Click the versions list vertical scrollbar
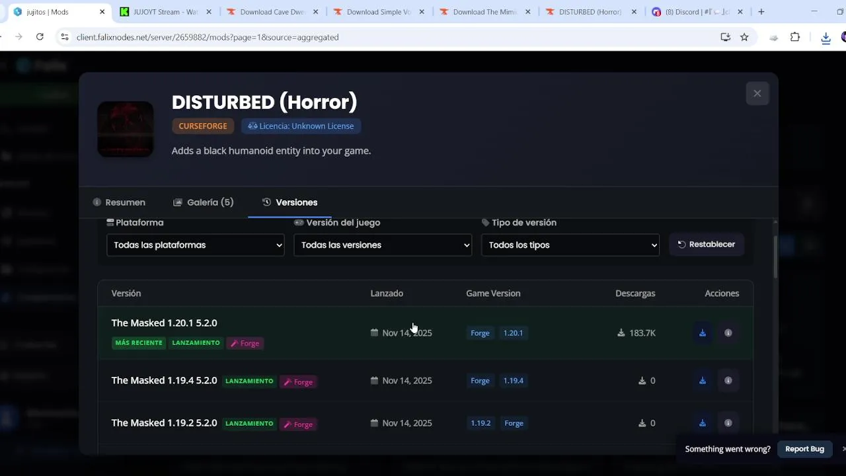This screenshot has width=846, height=476. pyautogui.click(x=775, y=257)
